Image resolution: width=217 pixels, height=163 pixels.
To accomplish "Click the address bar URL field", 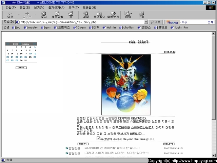I will tap(82, 22).
